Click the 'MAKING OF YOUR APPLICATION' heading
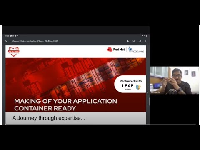This screenshot has height=150, width=200. tap(65, 101)
